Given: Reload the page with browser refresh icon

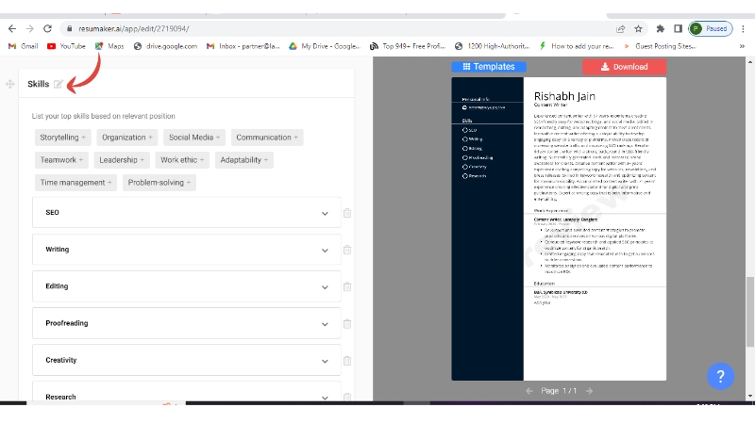Looking at the screenshot, I should click(47, 29).
